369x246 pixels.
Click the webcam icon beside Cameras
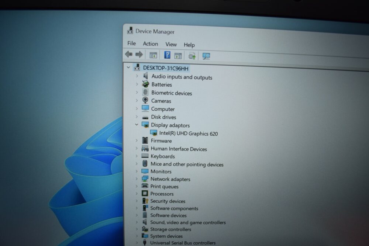(145, 100)
